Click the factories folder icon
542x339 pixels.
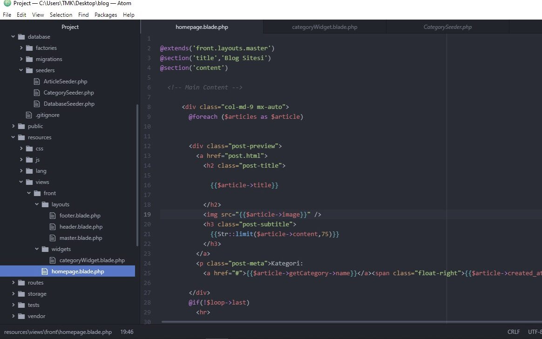29,48
